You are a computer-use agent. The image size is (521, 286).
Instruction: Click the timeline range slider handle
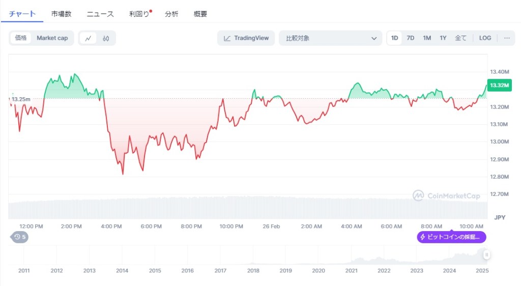pos(487,255)
